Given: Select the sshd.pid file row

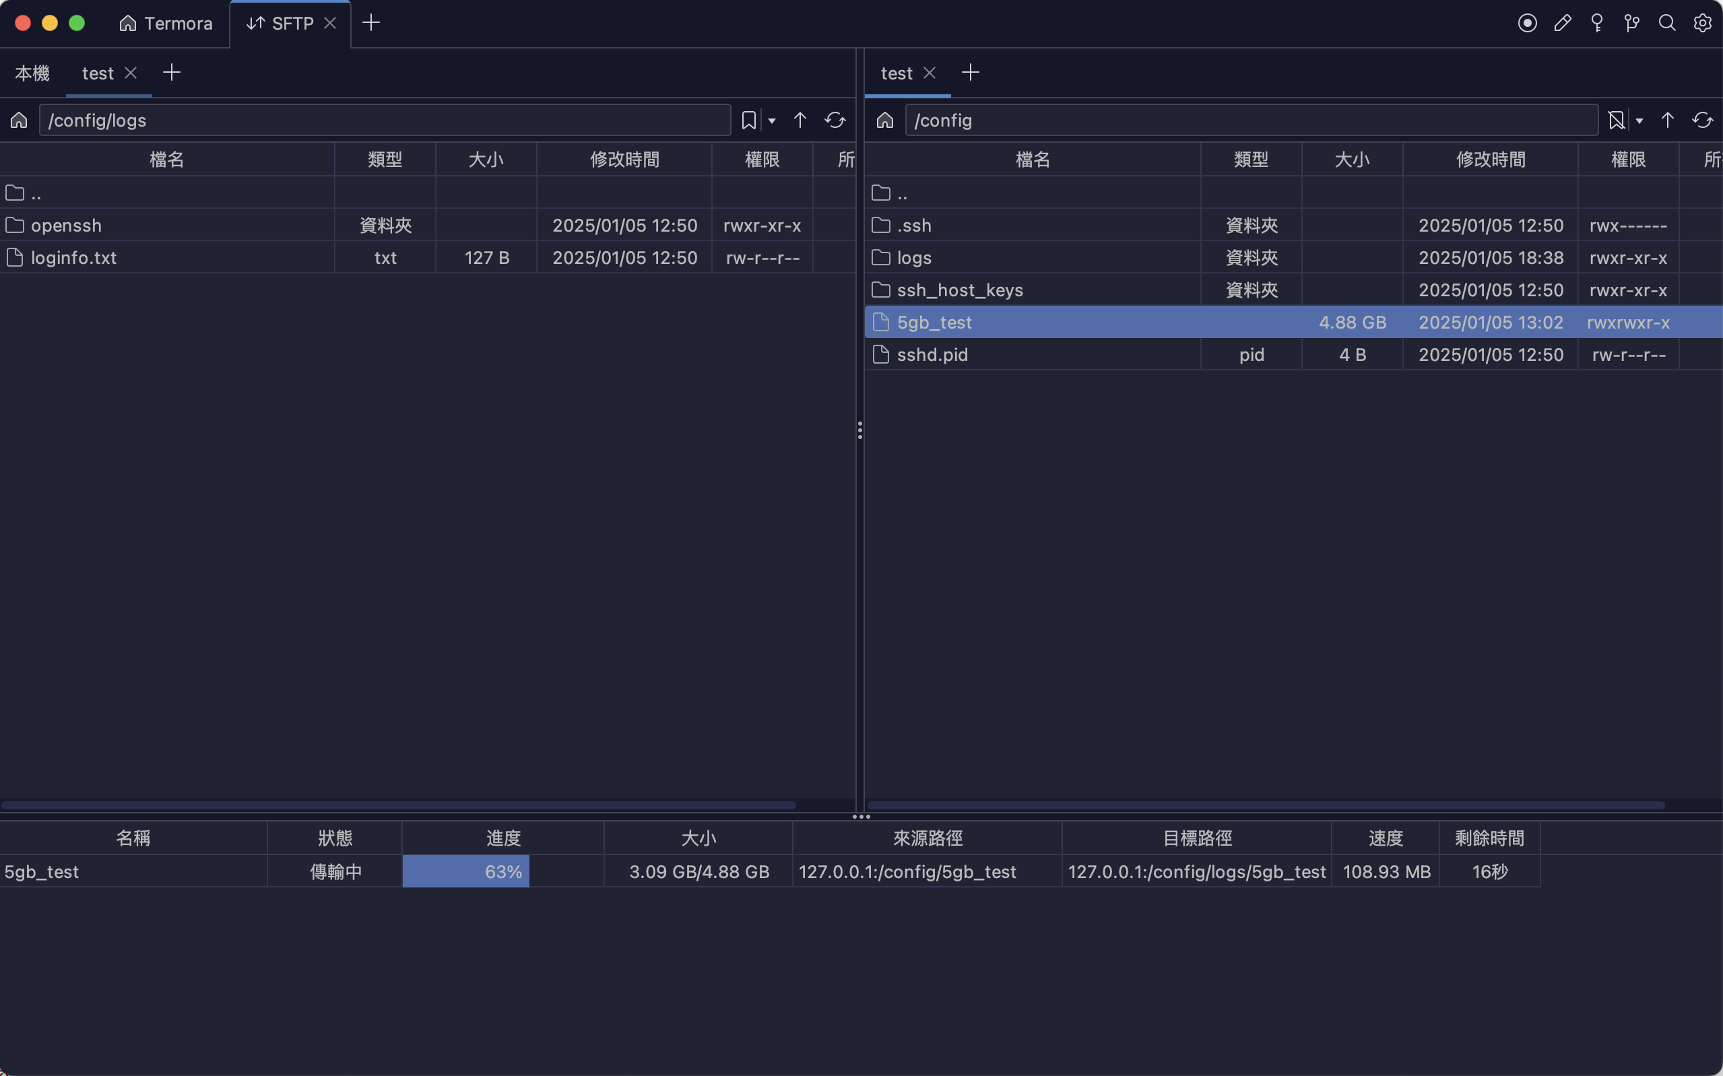Looking at the screenshot, I should click(932, 354).
